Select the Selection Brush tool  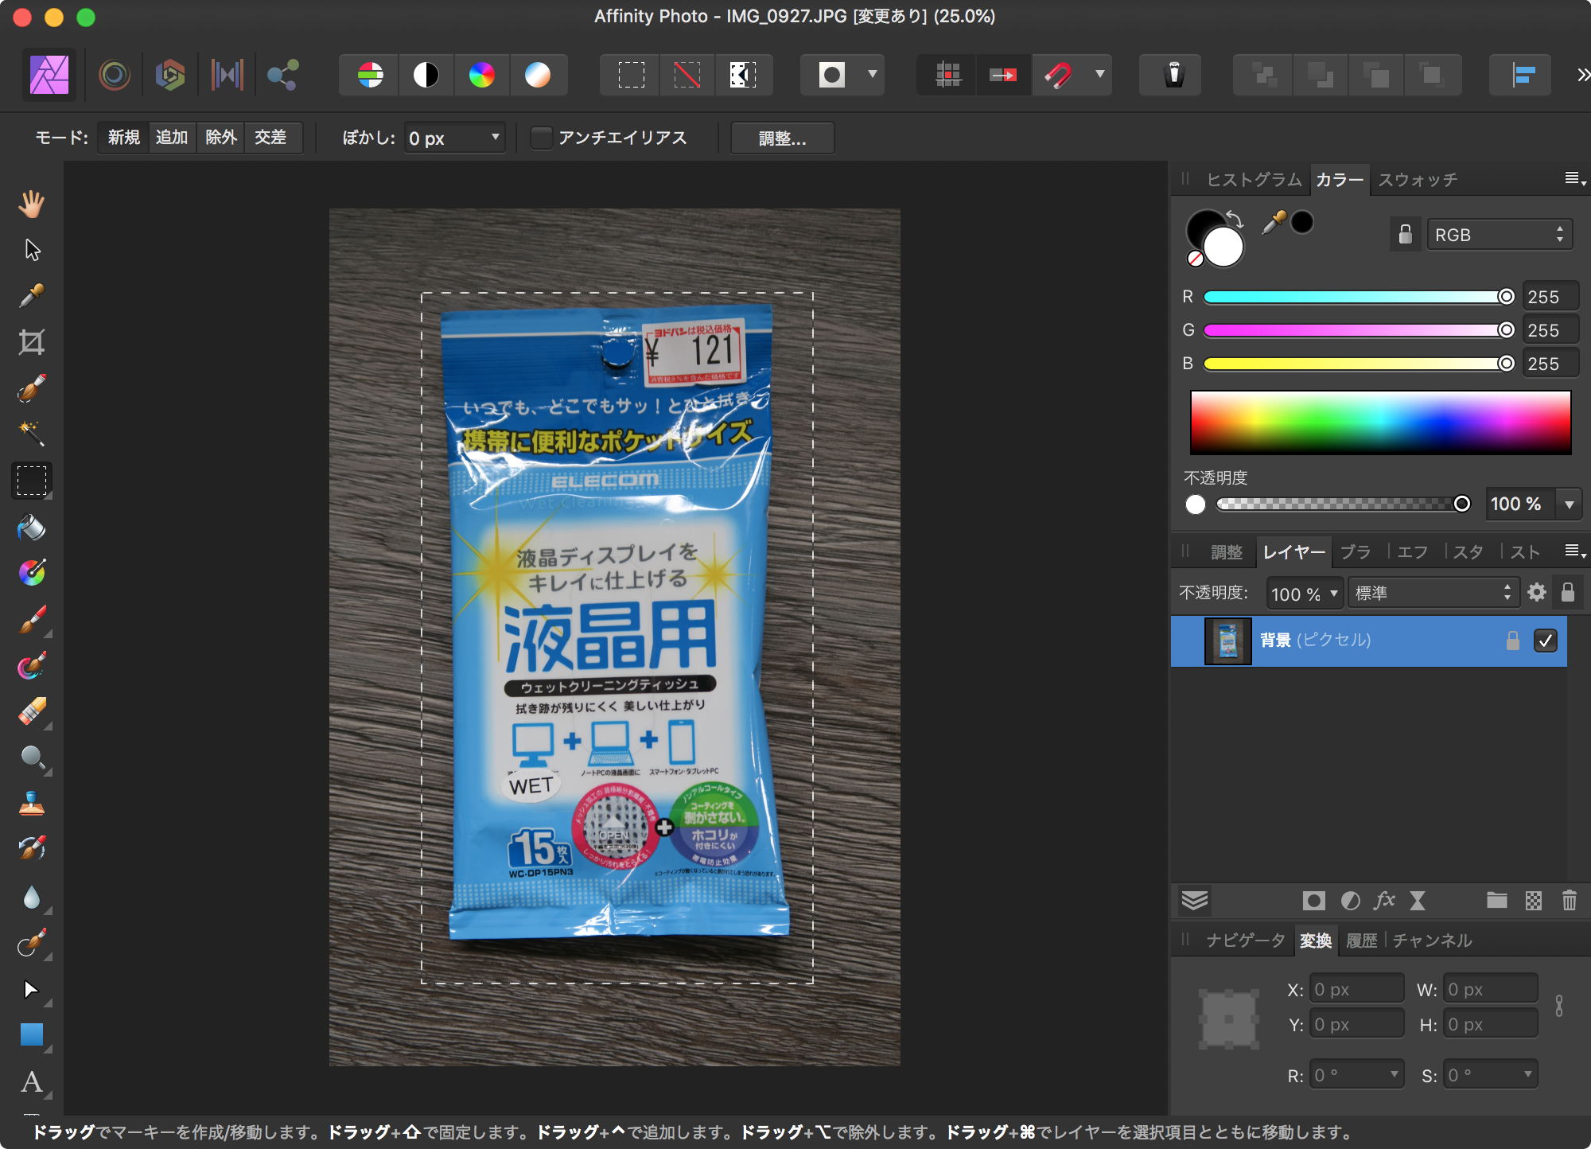[x=31, y=388]
